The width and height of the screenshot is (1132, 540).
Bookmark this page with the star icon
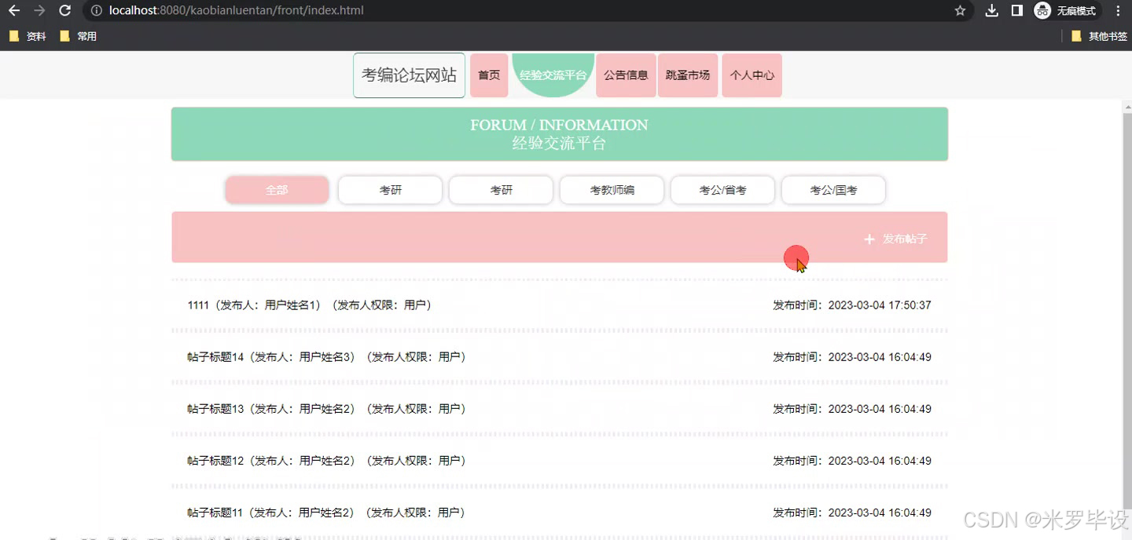click(x=960, y=11)
